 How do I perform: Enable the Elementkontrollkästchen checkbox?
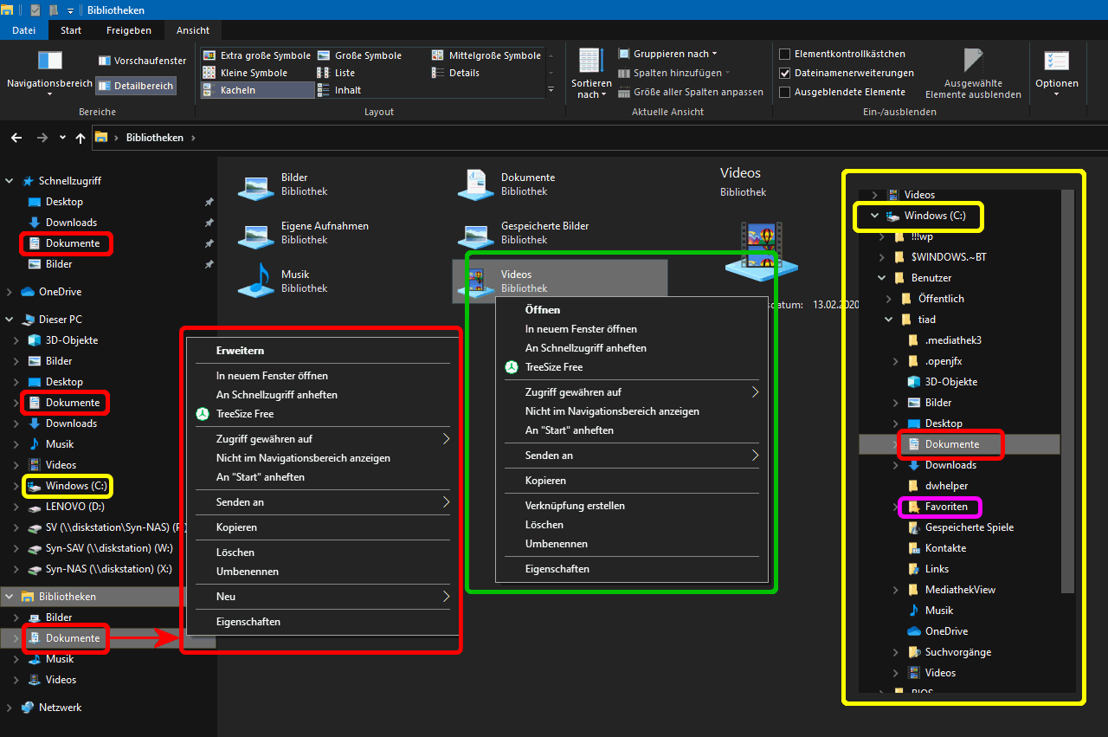pyautogui.click(x=785, y=54)
